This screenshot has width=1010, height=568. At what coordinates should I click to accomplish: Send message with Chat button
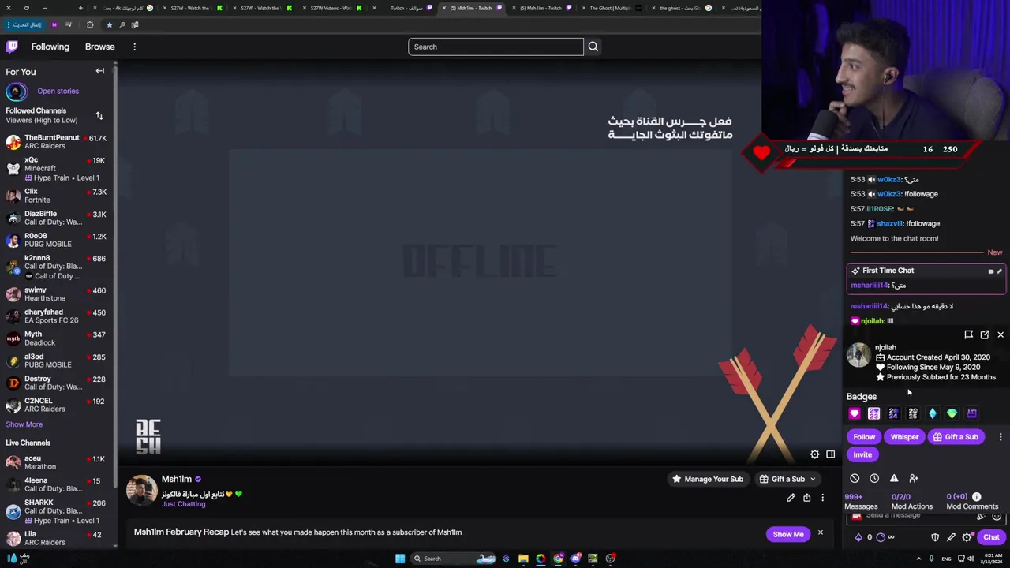pos(991,537)
